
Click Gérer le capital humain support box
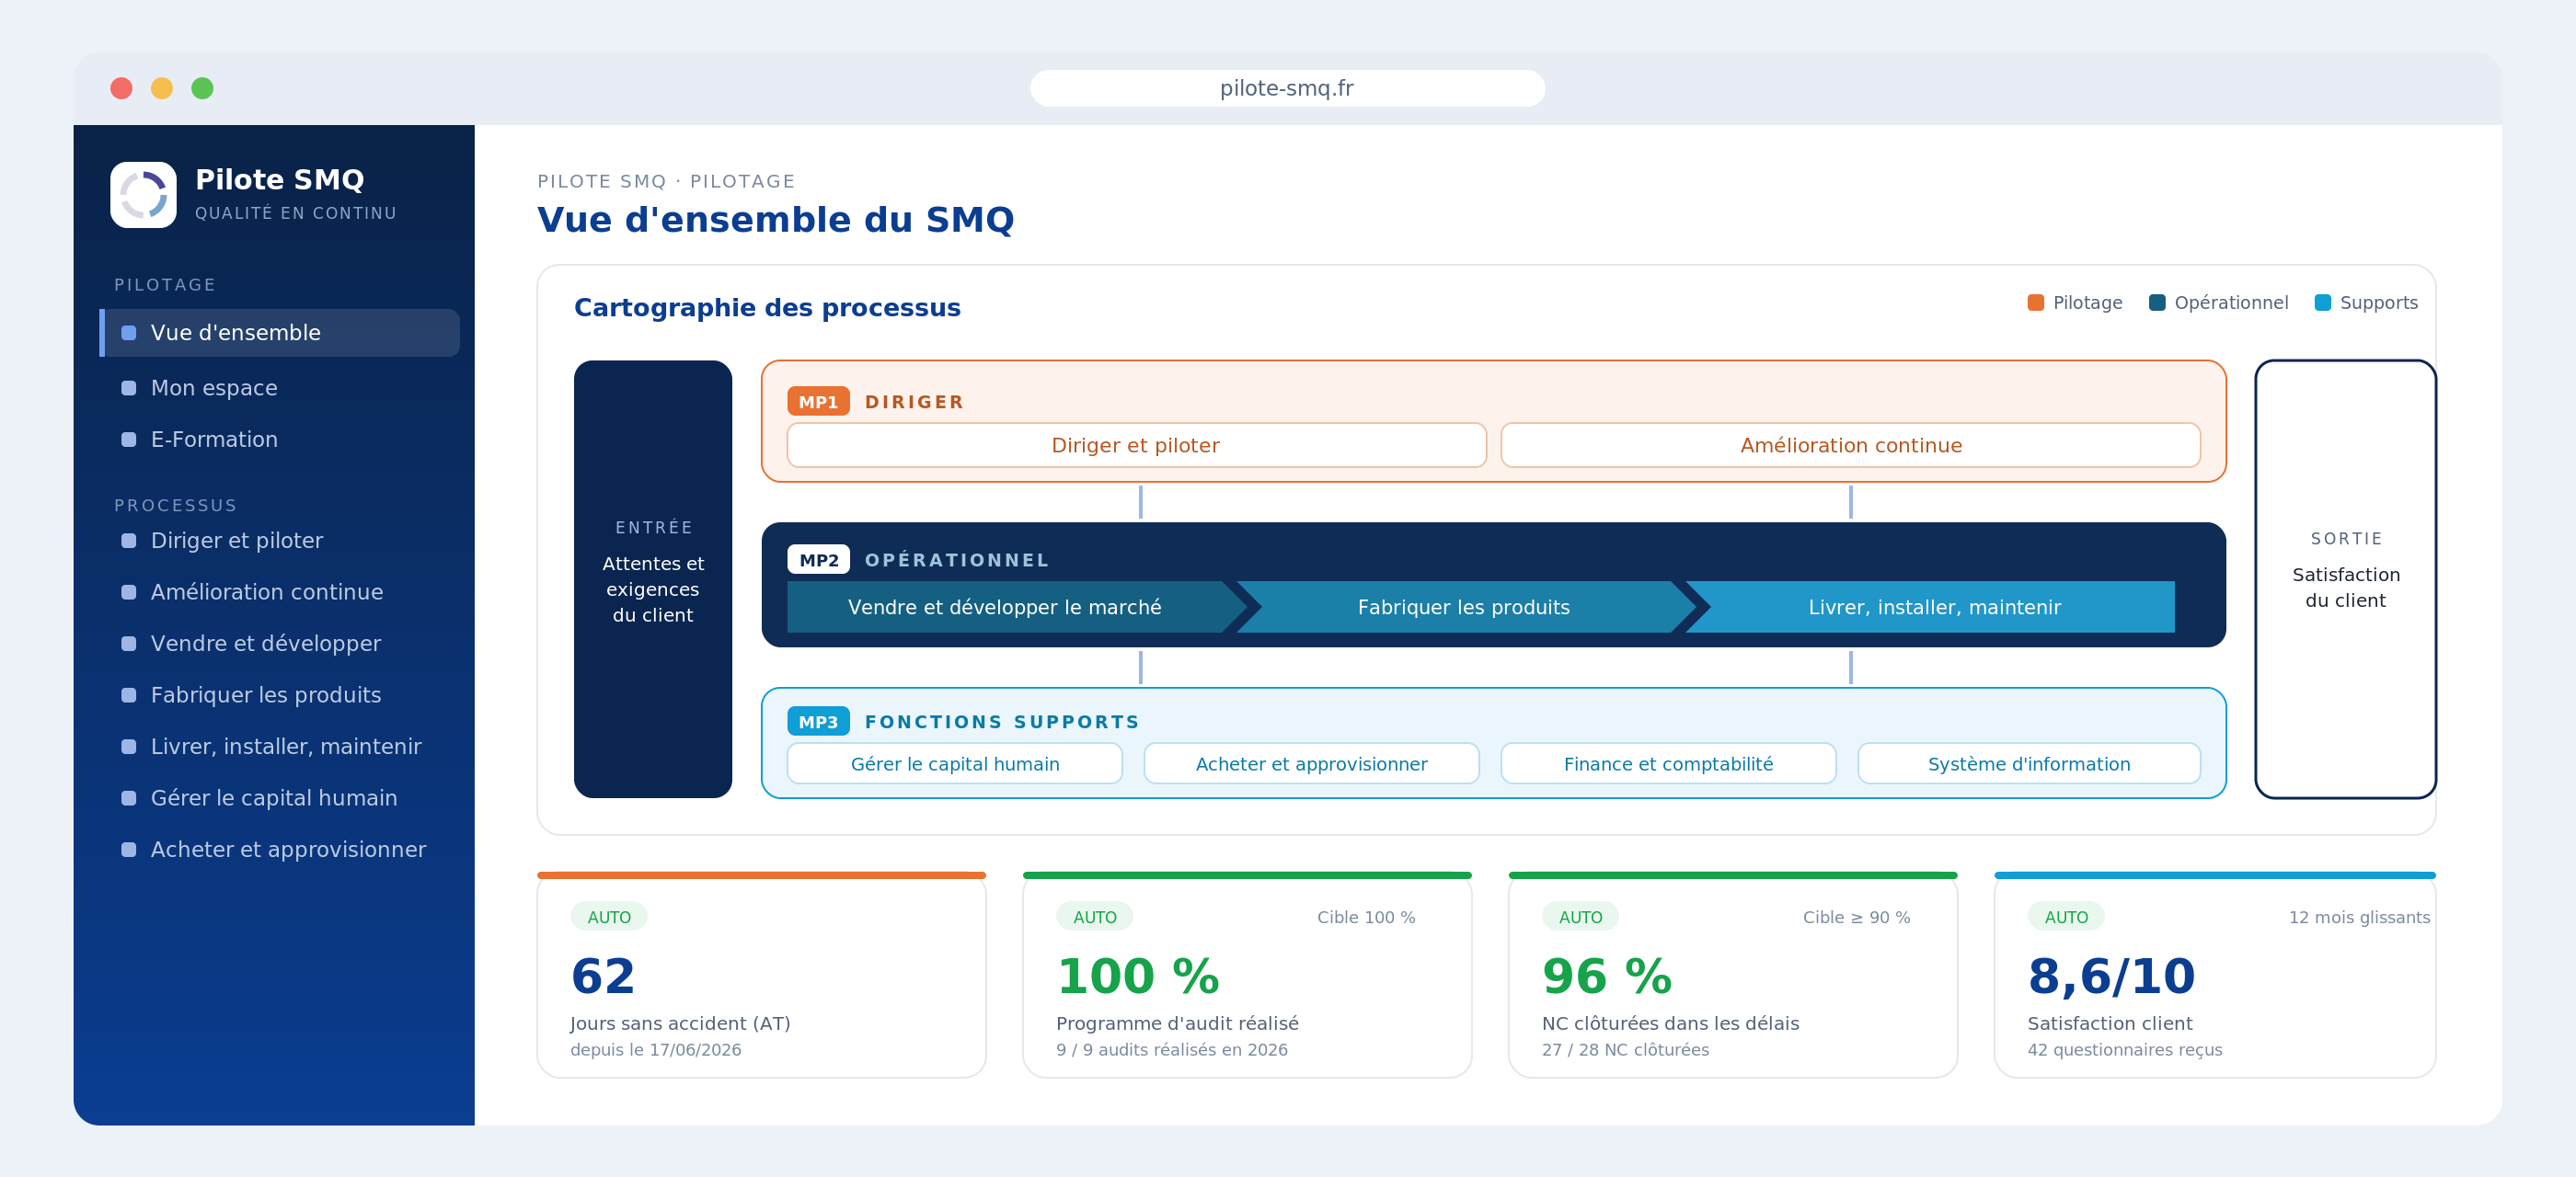(x=955, y=764)
